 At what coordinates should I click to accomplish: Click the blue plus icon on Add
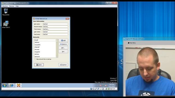(x=62, y=40)
